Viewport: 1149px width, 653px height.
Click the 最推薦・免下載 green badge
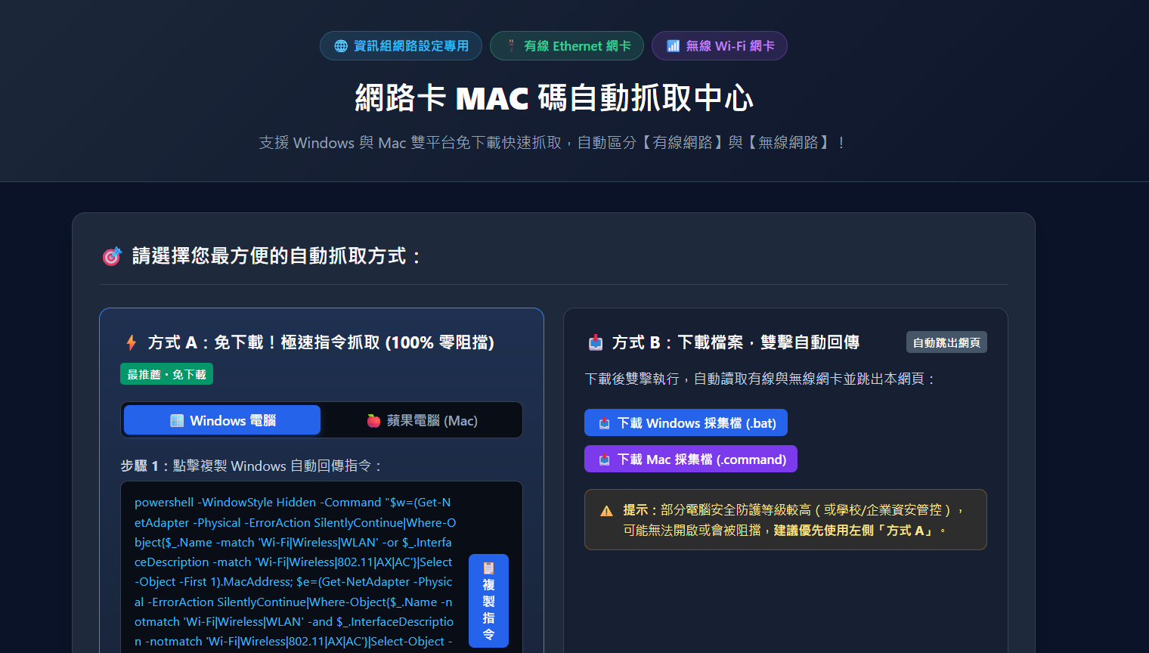coord(166,374)
